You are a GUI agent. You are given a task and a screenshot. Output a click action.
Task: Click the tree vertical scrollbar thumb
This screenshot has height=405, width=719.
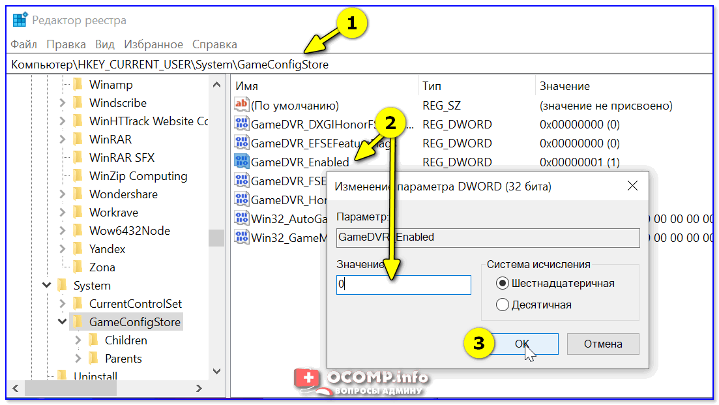tap(216, 238)
